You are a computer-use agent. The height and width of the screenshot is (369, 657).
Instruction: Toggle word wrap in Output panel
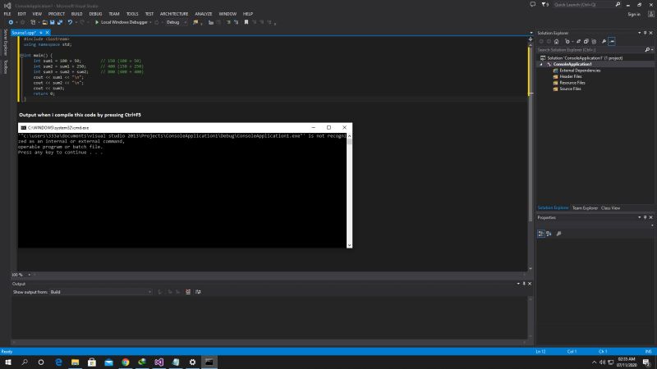coord(198,292)
